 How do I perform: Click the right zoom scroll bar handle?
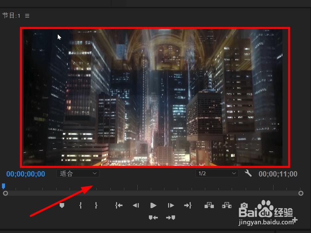[301, 193]
